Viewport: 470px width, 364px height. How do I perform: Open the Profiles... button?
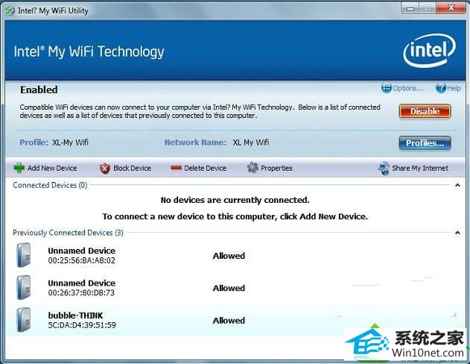coord(425,143)
